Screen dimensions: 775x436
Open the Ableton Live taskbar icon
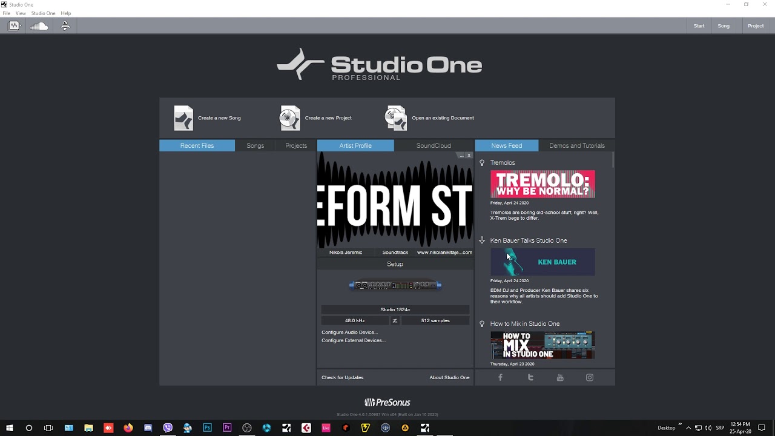pos(326,428)
